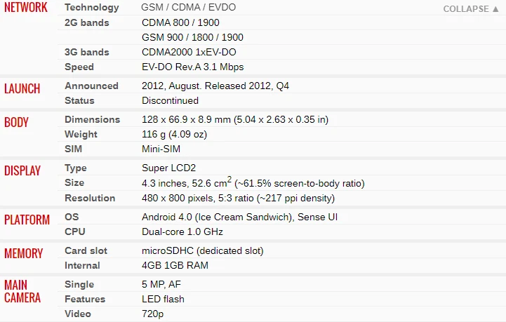Open the Technology spec link
This screenshot has height=322, width=506.
point(91,8)
